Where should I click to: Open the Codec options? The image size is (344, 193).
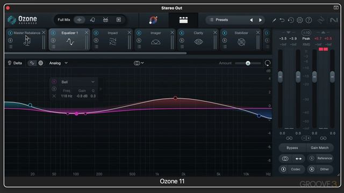[x=295, y=169]
